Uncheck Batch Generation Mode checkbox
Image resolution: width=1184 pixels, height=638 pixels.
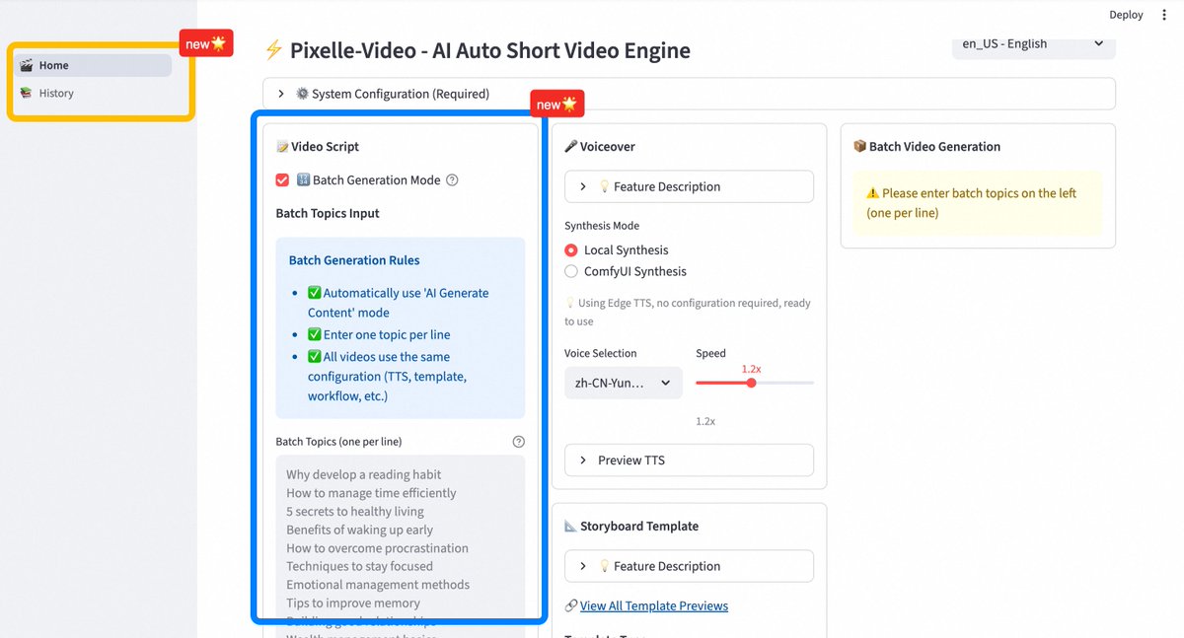click(282, 179)
